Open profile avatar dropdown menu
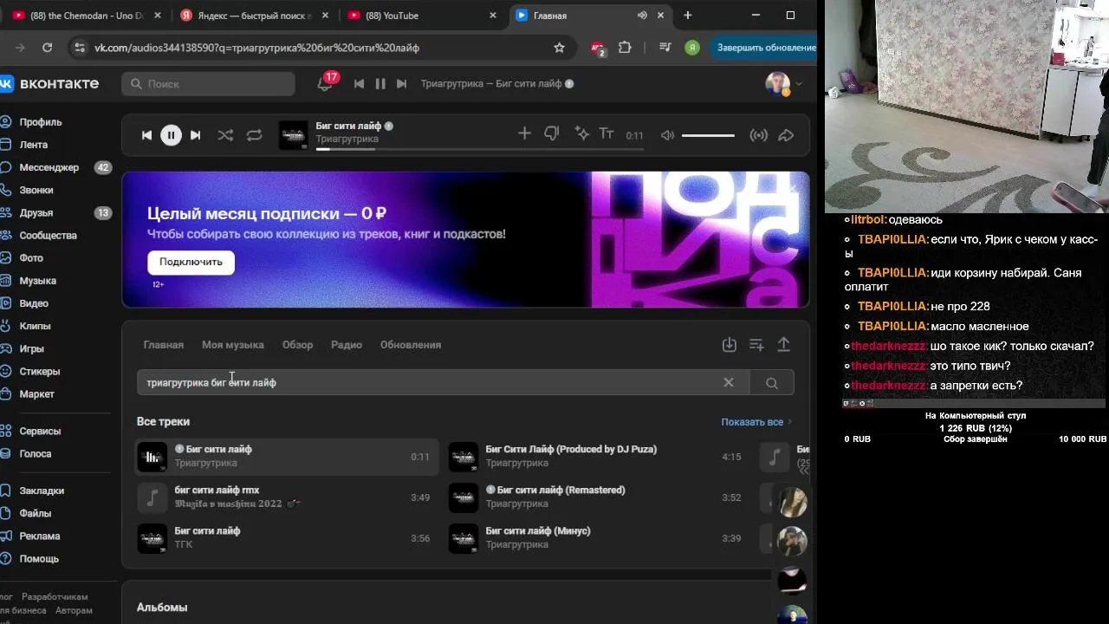Viewport: 1109px width, 624px height. [784, 84]
